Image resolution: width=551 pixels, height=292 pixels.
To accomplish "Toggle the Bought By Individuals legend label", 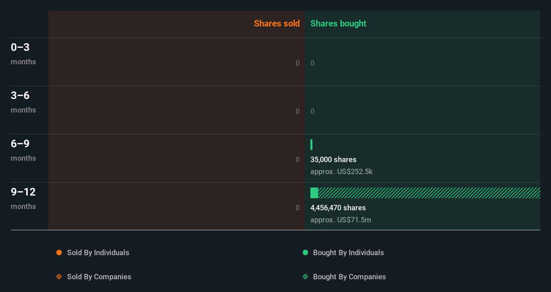I will click(348, 253).
